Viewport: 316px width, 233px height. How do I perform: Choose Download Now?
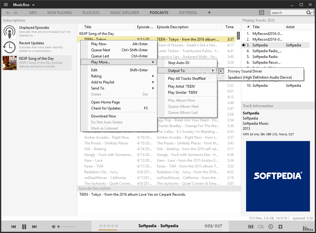(119, 116)
